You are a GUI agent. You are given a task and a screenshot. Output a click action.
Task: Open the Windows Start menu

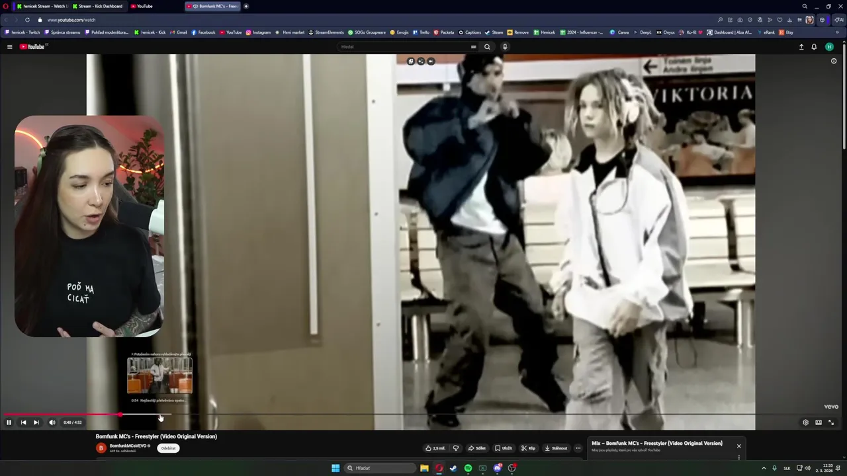tap(335, 468)
